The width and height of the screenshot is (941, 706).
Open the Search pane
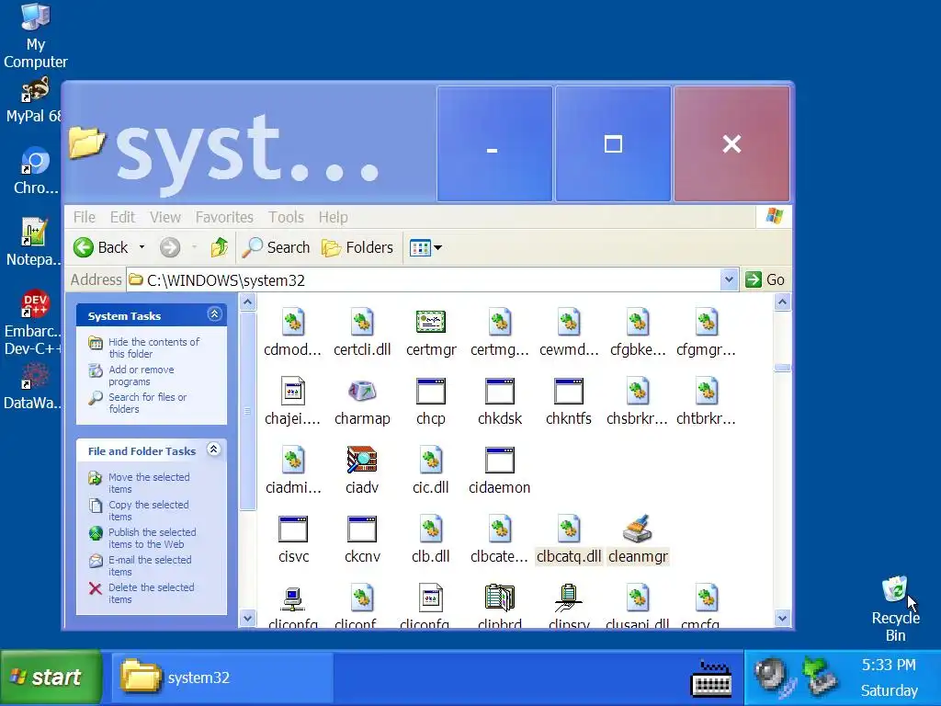point(276,247)
